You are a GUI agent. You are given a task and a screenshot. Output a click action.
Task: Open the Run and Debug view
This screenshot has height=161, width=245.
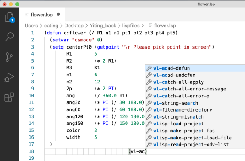[x=9, y=77]
